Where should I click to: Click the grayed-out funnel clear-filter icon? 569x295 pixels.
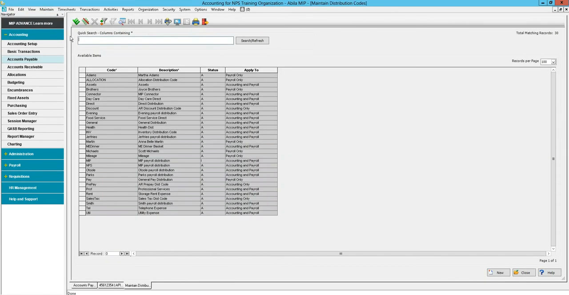[x=113, y=21]
